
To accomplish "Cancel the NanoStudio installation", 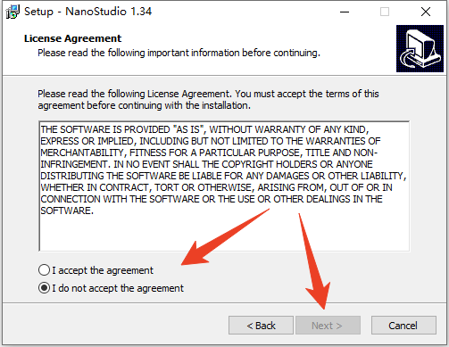I will (x=403, y=326).
